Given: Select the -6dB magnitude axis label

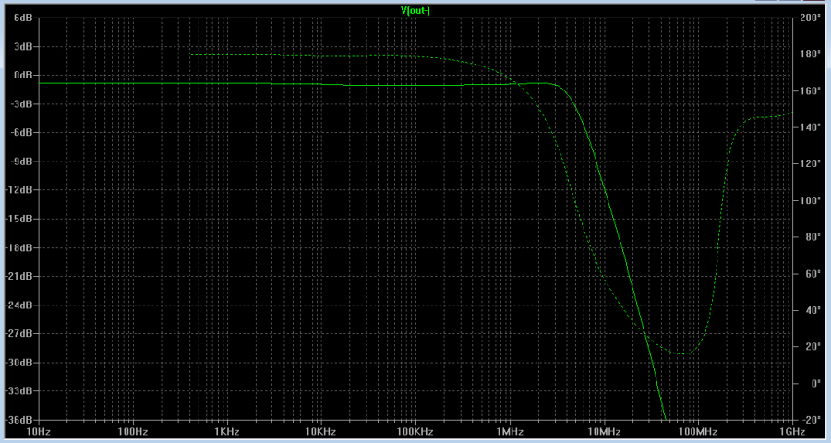Looking at the screenshot, I should pos(22,133).
